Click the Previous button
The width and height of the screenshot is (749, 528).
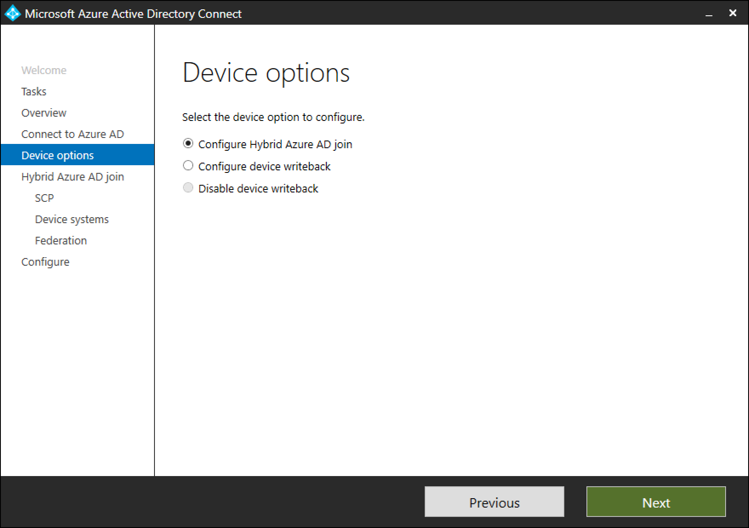[x=494, y=502]
